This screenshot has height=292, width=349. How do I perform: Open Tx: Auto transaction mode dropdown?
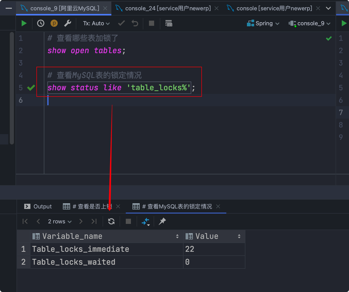click(x=96, y=23)
